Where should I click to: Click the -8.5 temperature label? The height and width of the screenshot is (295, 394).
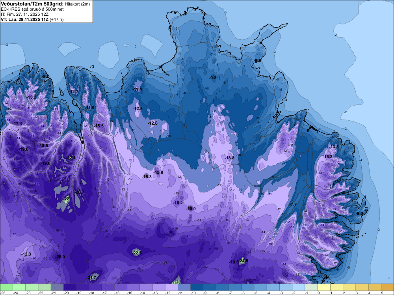257,61
